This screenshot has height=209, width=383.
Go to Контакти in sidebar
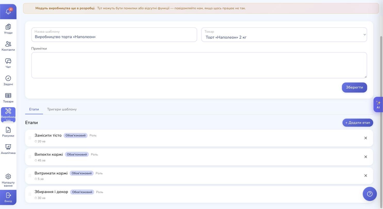[x=8, y=46]
